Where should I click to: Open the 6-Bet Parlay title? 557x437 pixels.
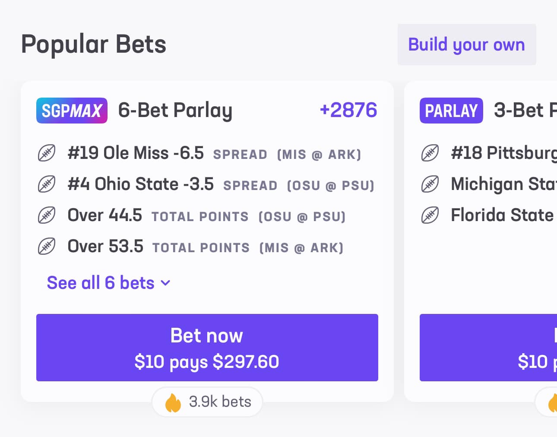(175, 111)
